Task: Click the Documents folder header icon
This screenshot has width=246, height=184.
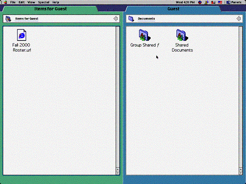Action: tap(131, 19)
